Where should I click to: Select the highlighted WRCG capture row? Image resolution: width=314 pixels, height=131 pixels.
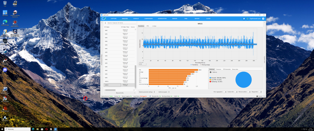(x=119, y=85)
